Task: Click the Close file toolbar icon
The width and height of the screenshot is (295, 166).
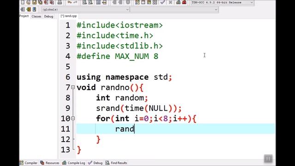Action: [46, 2]
